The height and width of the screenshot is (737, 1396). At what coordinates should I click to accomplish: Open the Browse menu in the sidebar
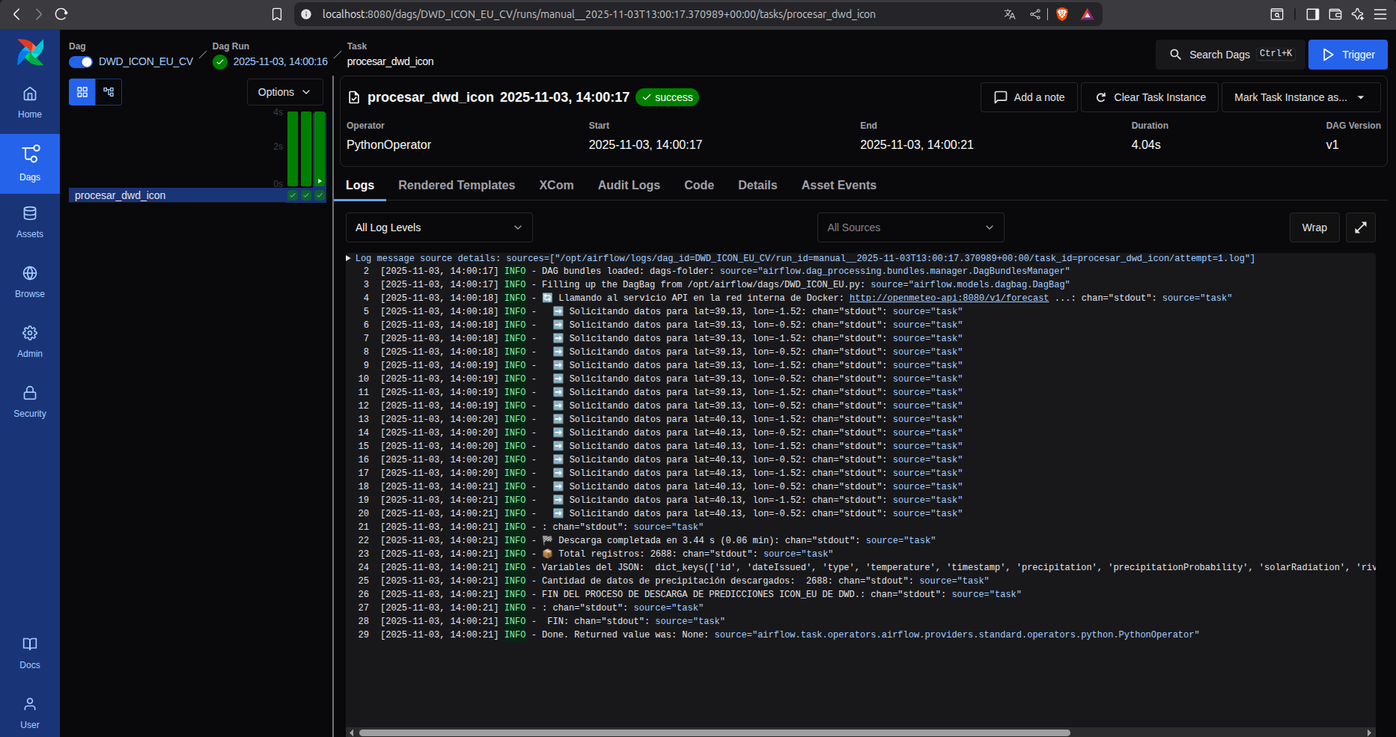click(x=30, y=282)
